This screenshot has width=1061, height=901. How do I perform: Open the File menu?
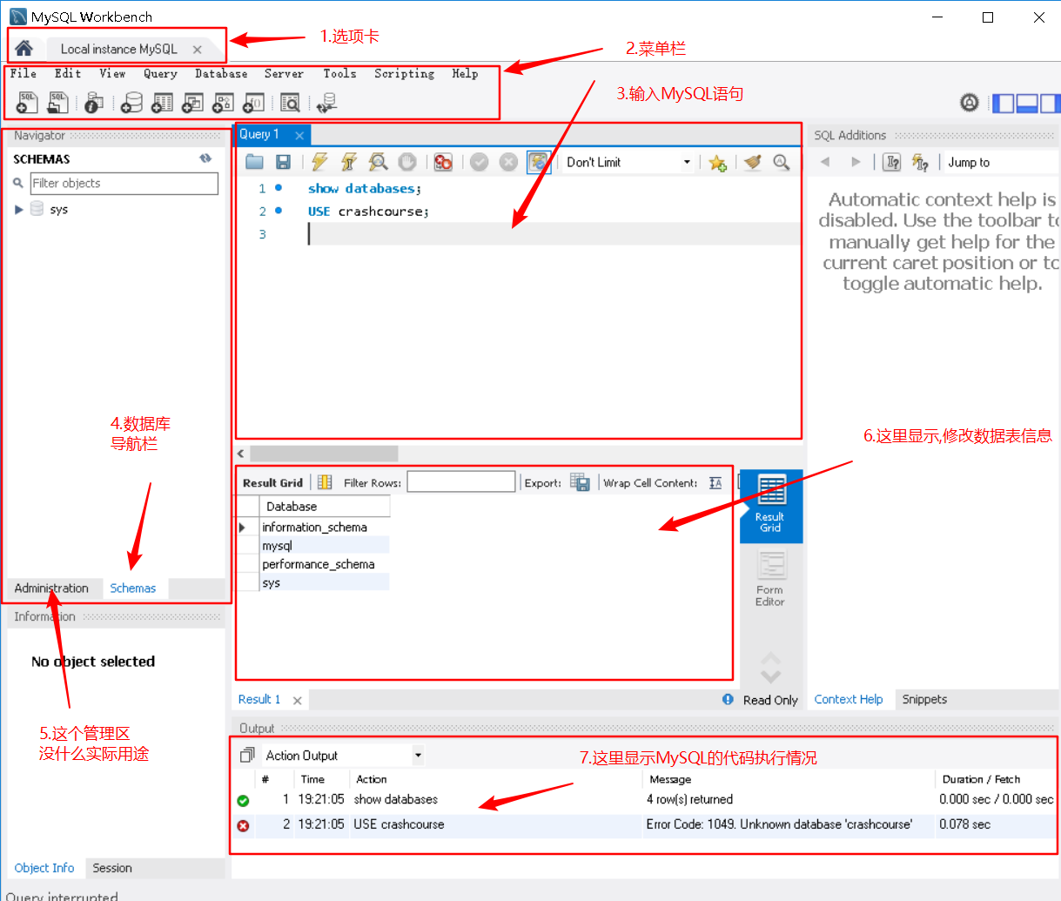coord(24,74)
